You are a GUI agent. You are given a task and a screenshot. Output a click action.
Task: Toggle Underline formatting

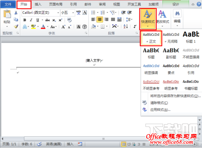[38, 20]
